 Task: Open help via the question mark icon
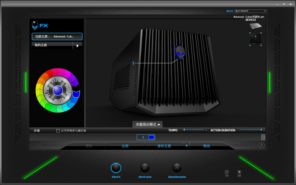point(262,145)
